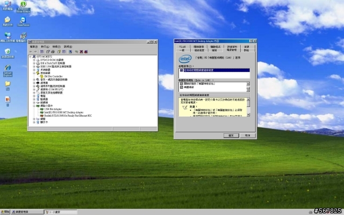Click the Disable device toolbar icon with red X

coord(81,52)
